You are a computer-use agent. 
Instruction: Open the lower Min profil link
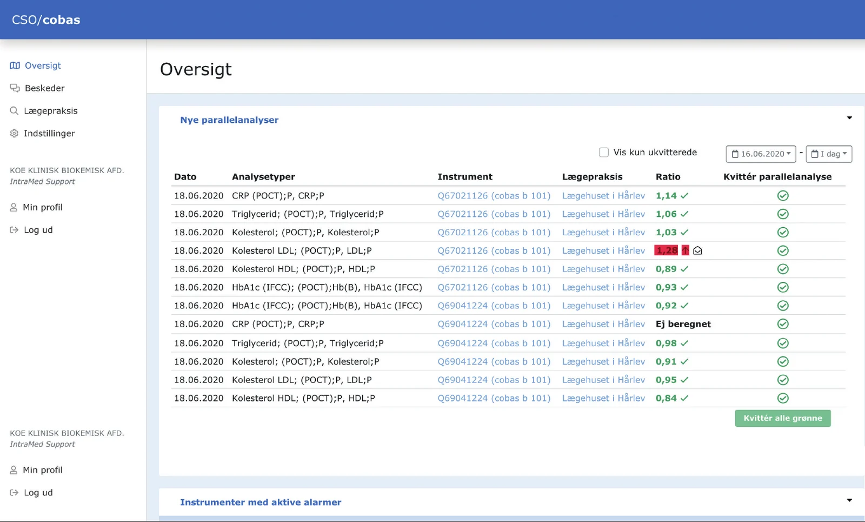click(x=36, y=470)
